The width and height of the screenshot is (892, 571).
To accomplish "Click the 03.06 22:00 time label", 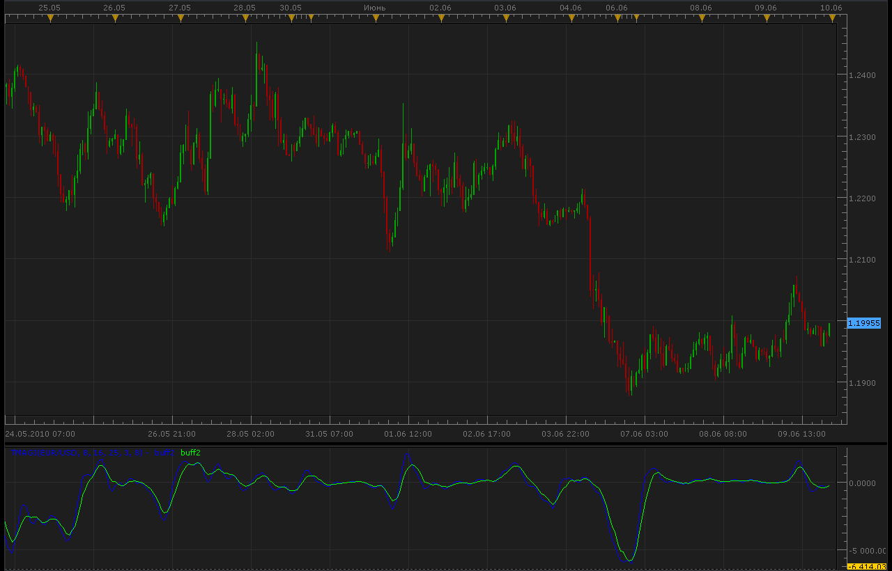I will tap(565, 434).
